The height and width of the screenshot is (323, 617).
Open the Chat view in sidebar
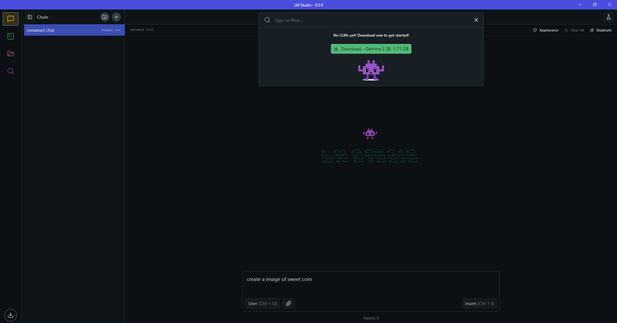coord(11,19)
